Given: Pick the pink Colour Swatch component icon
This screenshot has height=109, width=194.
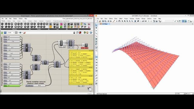Looking at the screenshot, I should coord(61,24).
